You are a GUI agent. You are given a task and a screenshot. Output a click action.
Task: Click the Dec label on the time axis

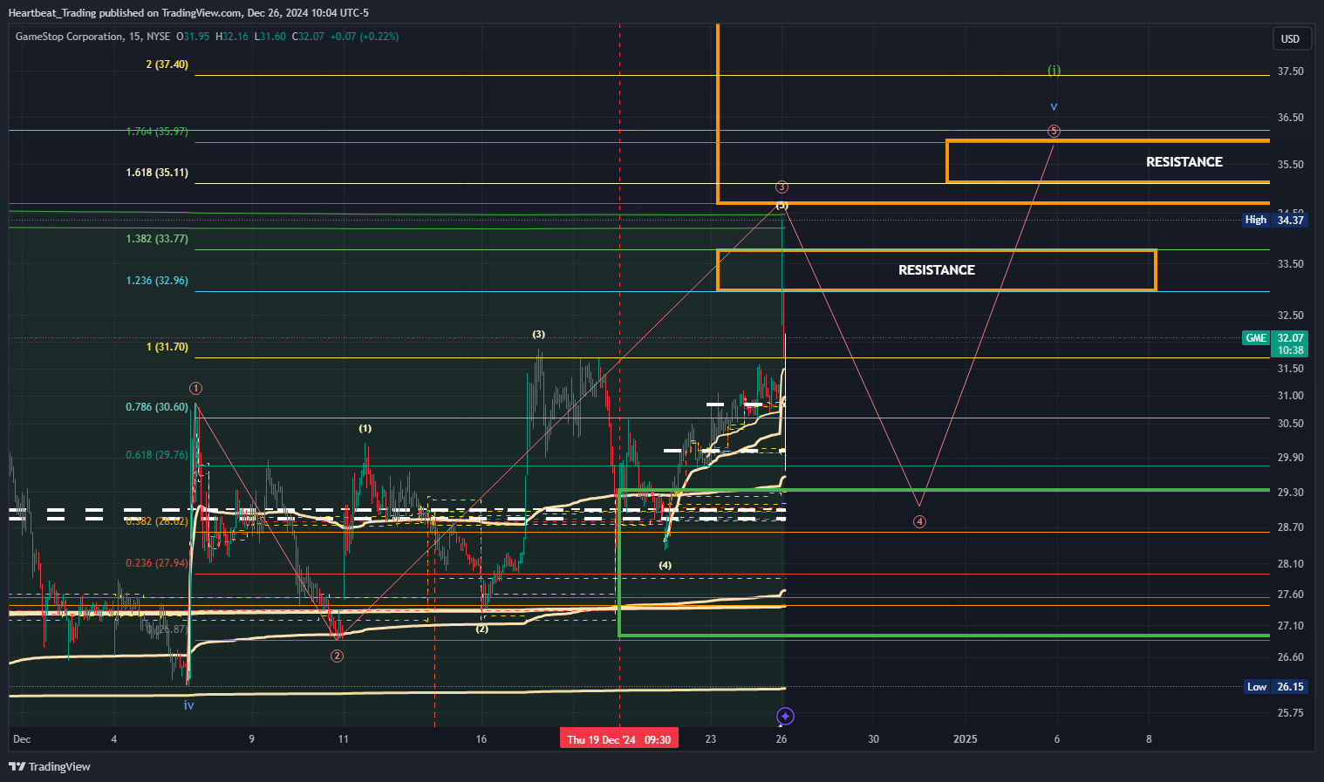point(22,739)
